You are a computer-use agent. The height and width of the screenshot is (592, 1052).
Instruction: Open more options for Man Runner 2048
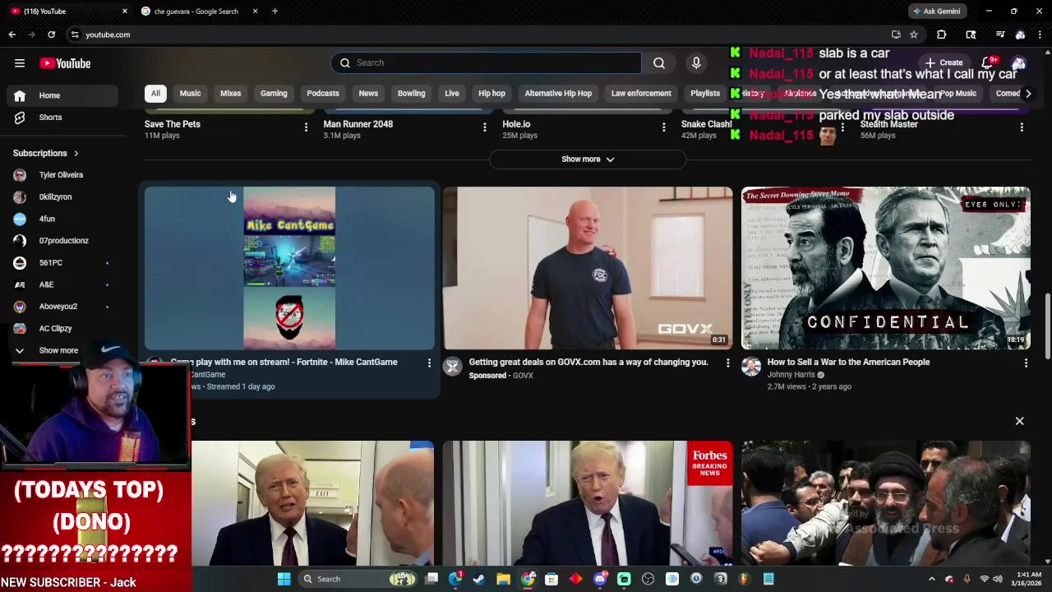click(x=484, y=127)
